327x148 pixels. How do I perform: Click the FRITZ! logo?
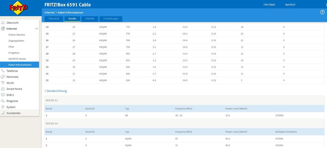[19, 8]
